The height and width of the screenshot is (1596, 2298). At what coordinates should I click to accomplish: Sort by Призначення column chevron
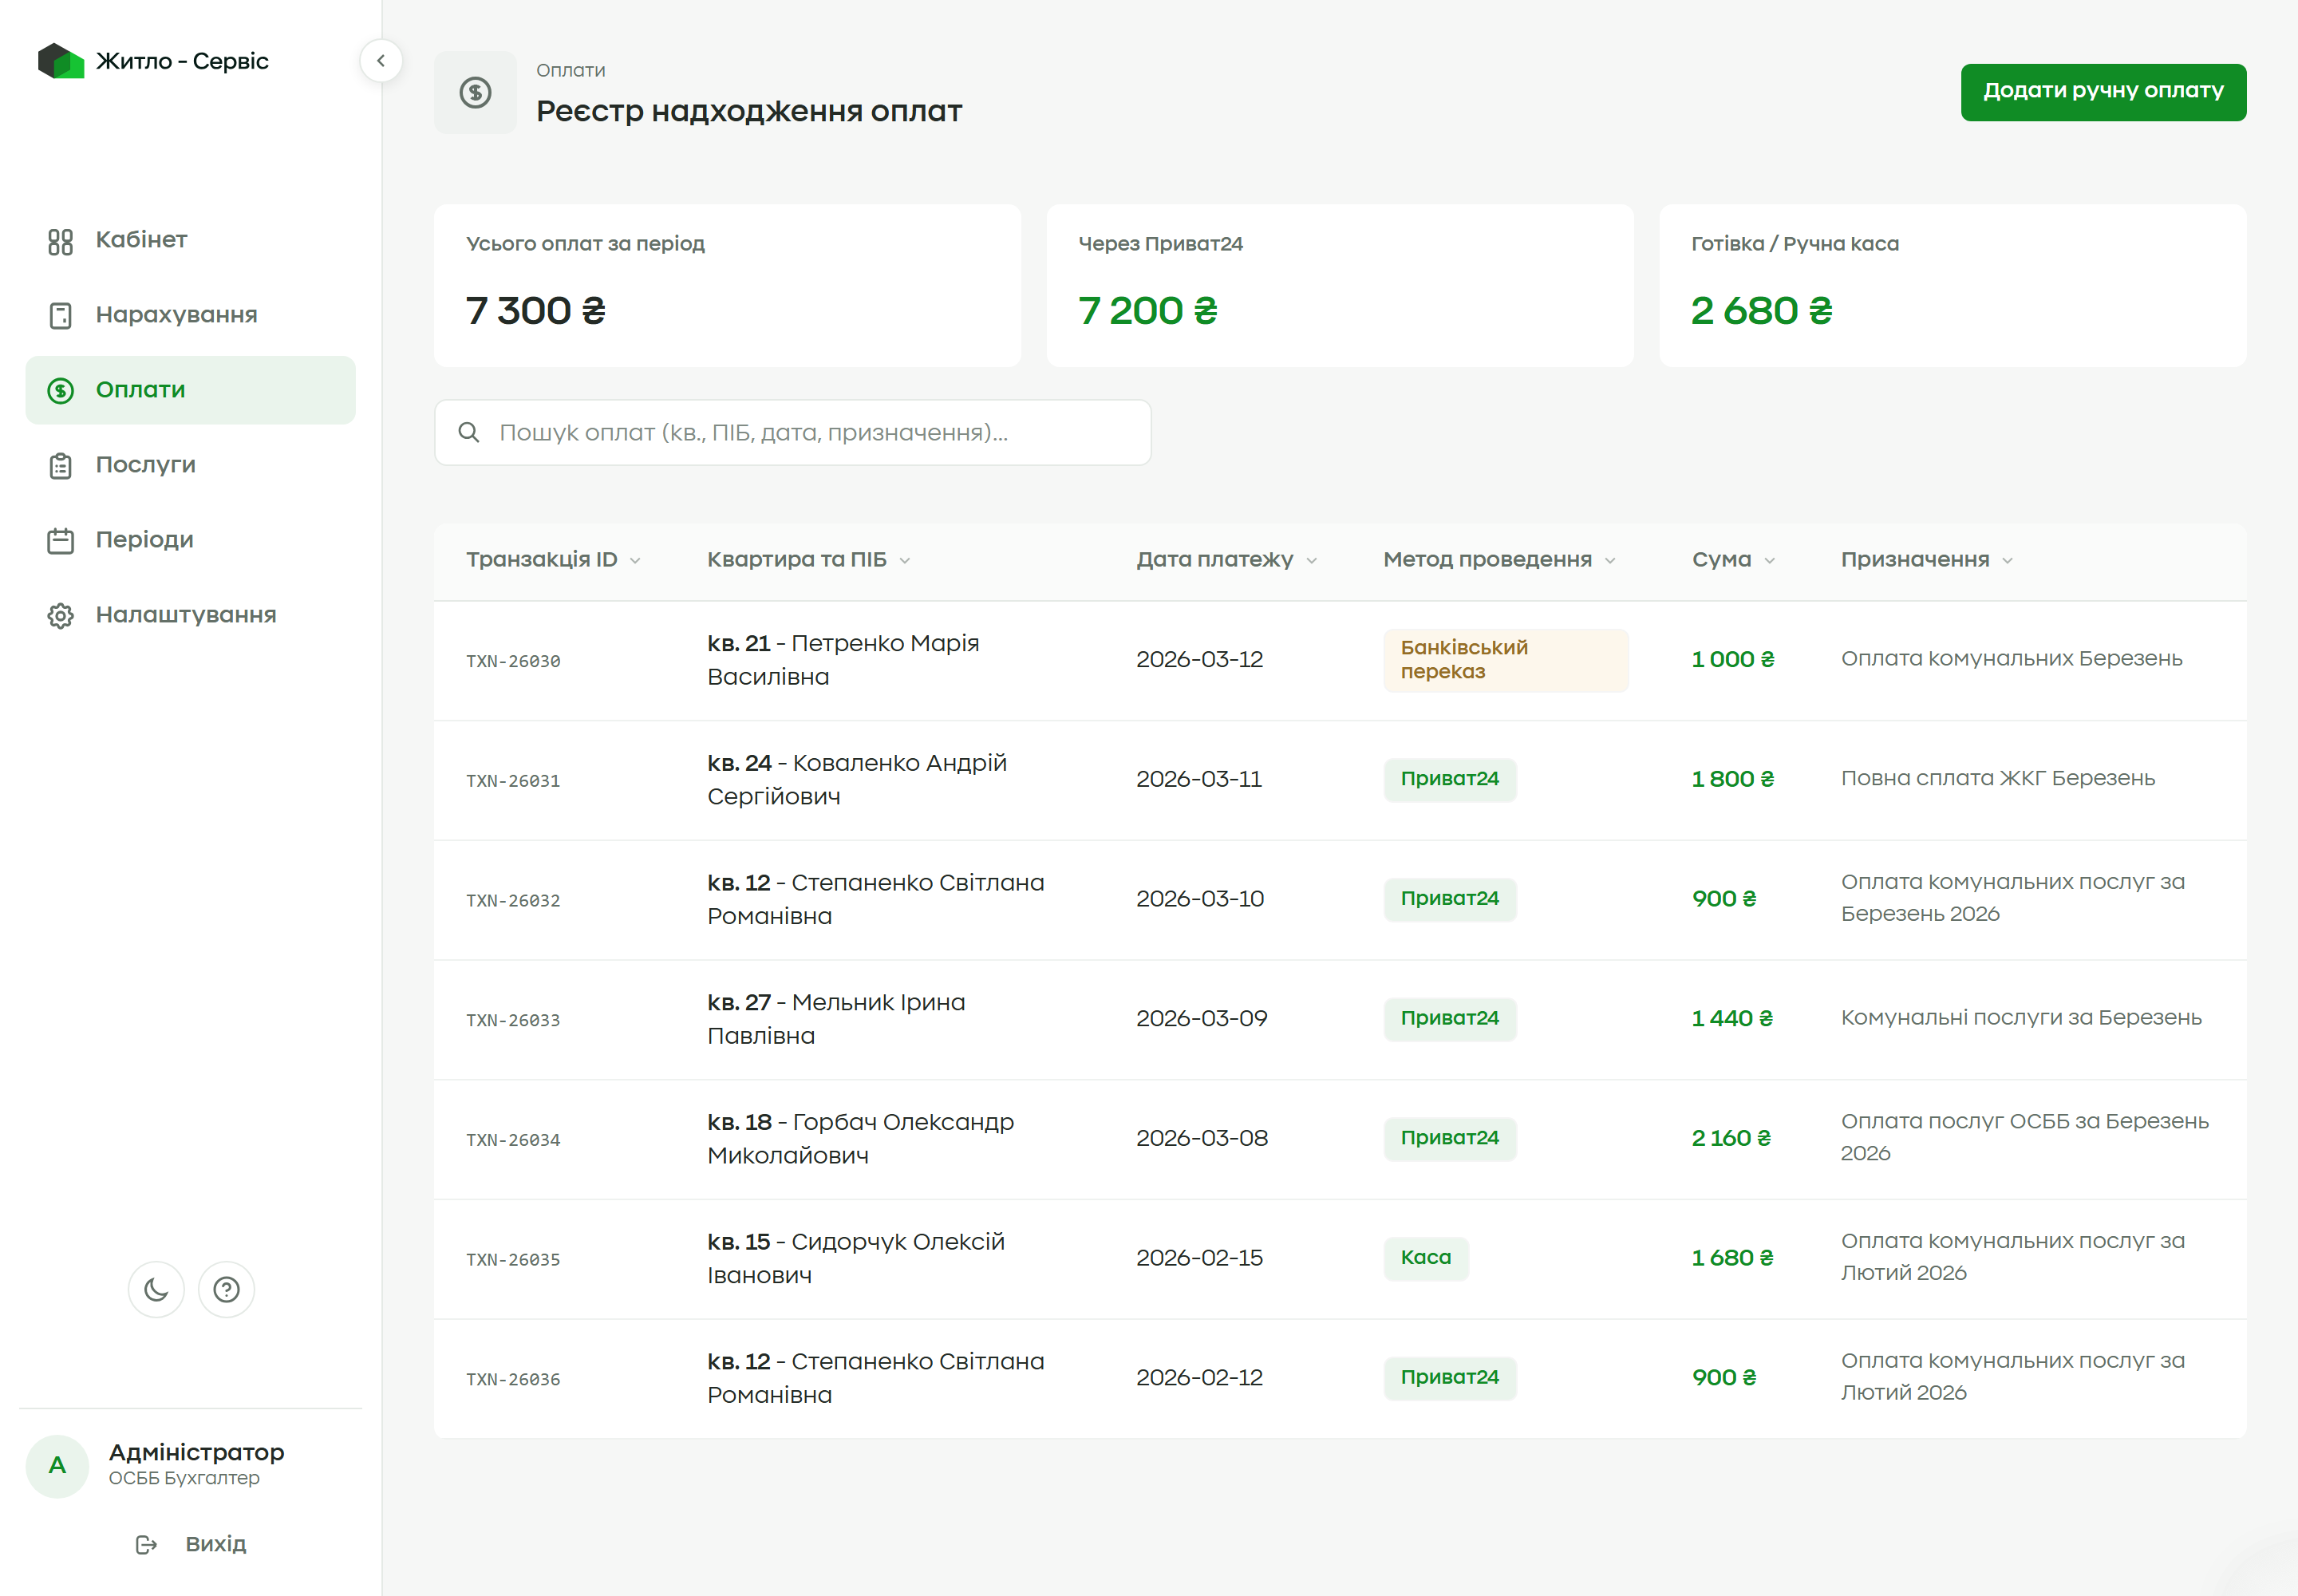click(2007, 561)
